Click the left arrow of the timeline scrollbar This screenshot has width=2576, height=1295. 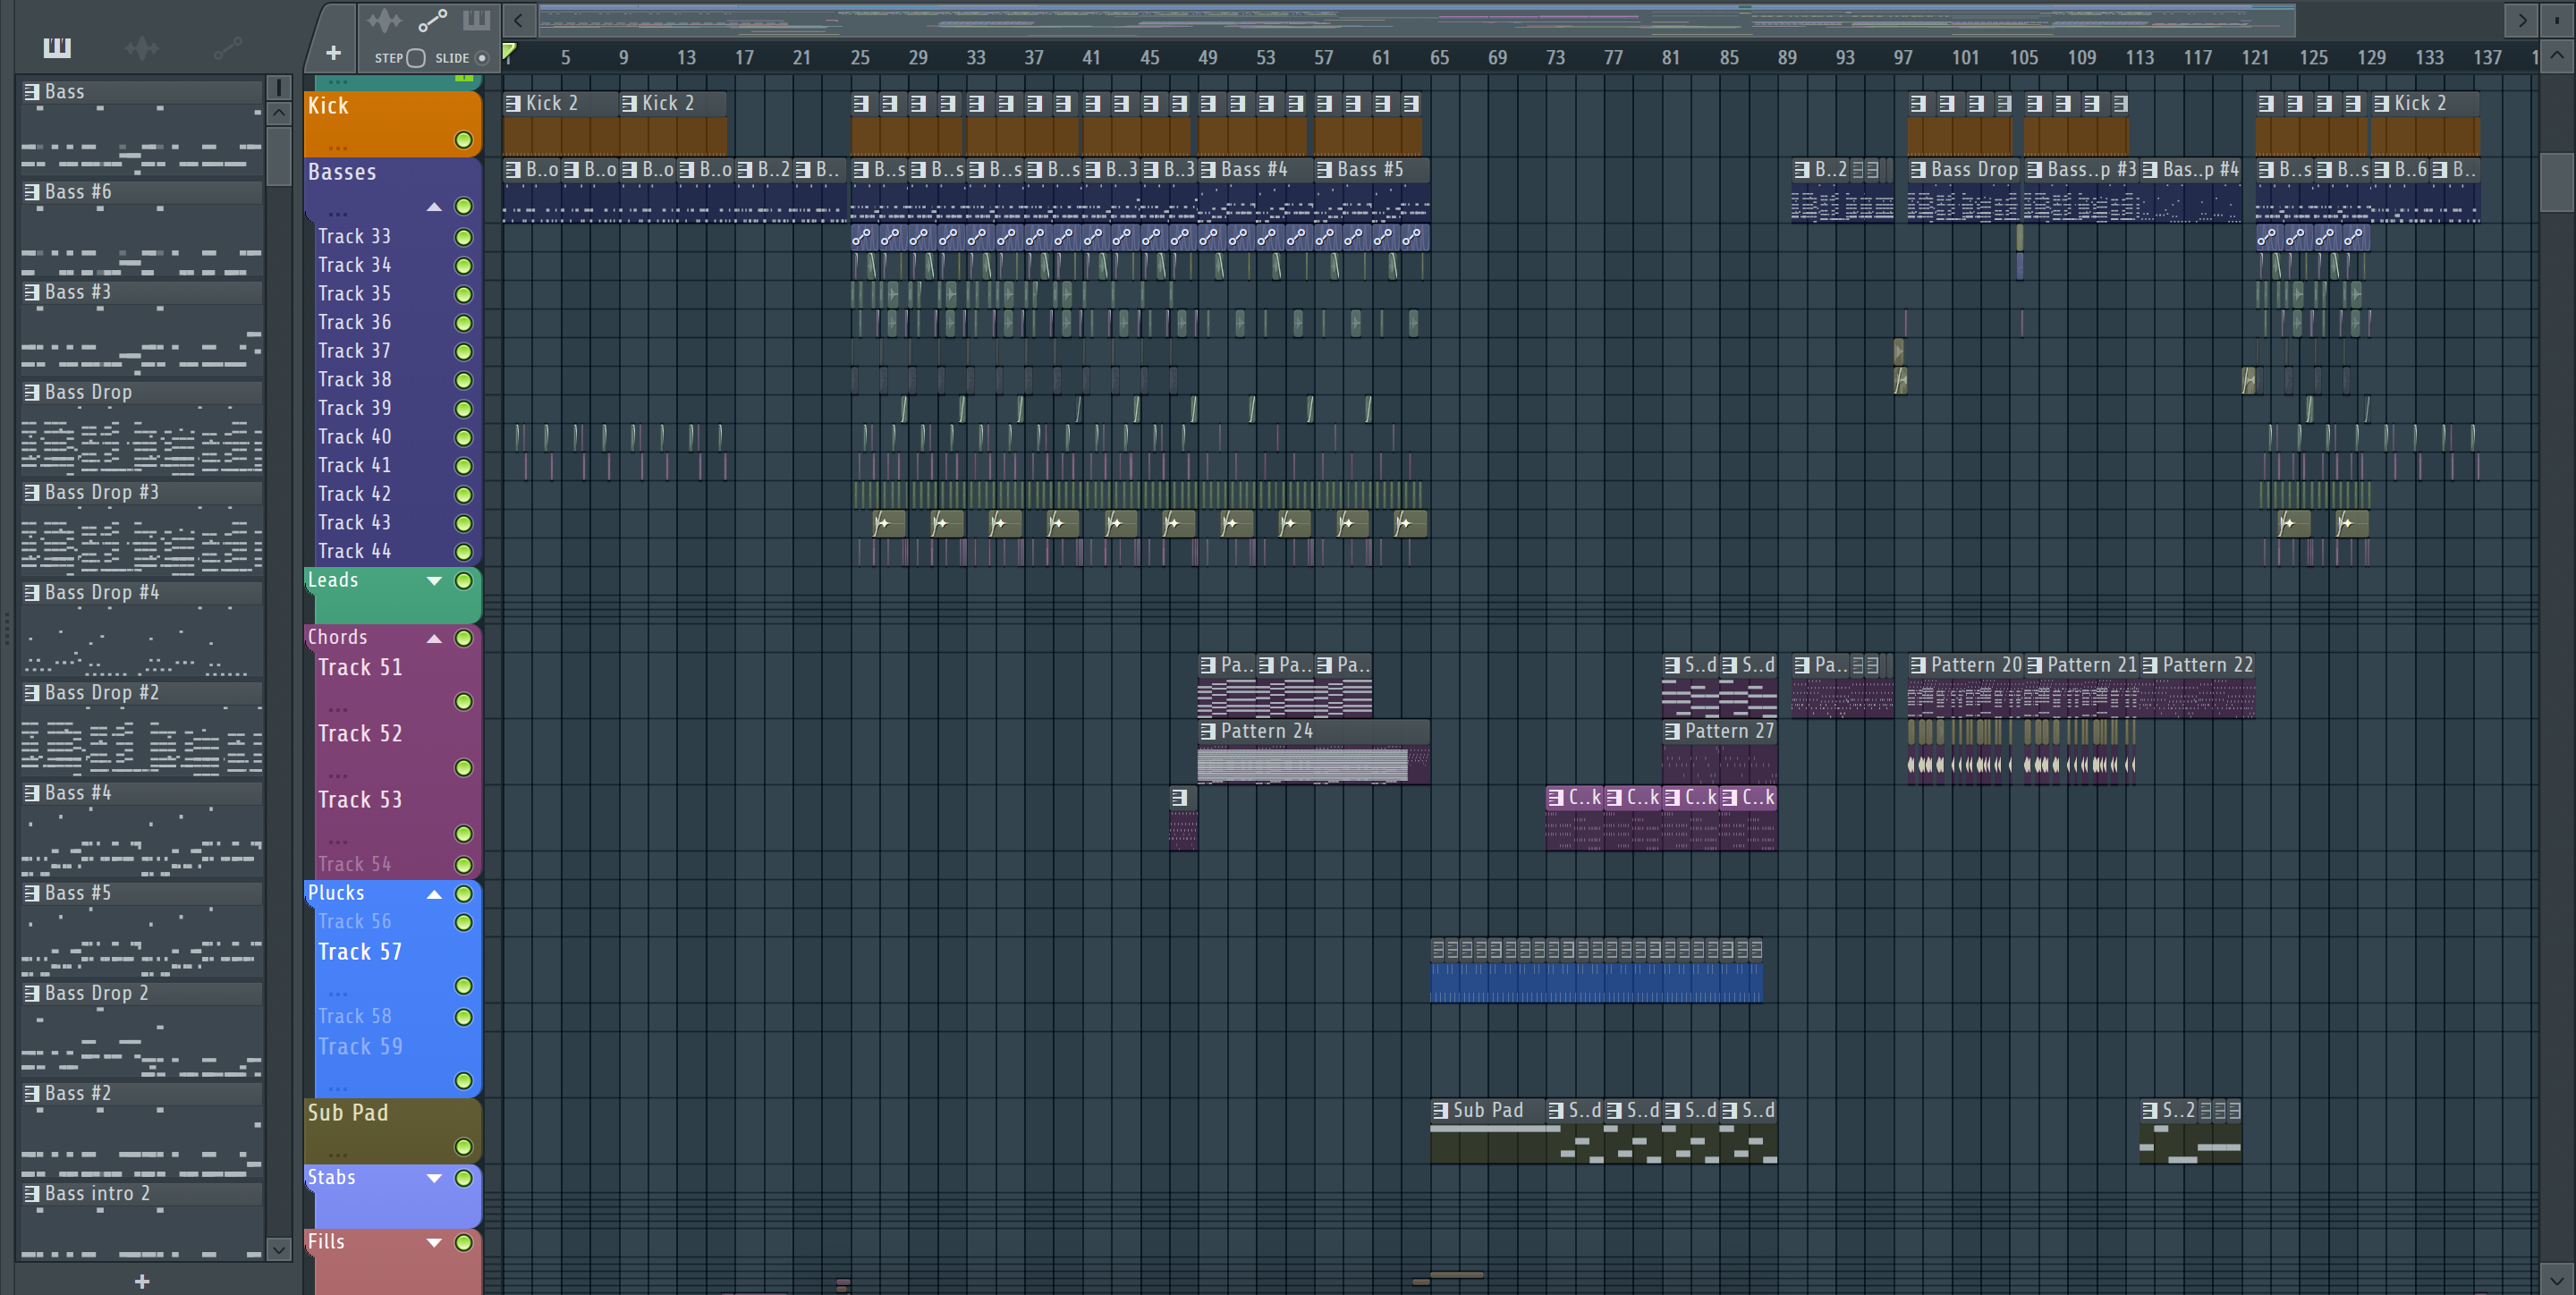click(518, 20)
